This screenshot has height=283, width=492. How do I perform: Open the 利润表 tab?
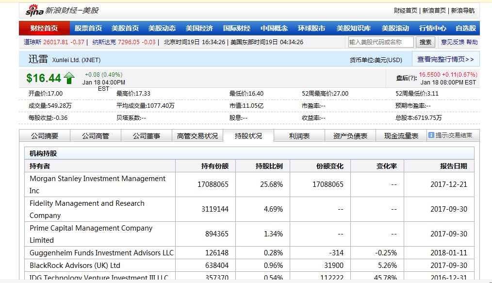299,136
